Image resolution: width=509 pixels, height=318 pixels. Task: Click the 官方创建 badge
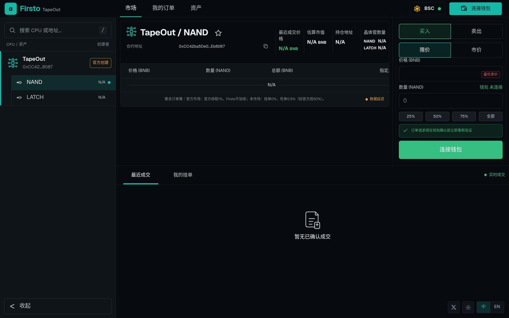coord(101,63)
